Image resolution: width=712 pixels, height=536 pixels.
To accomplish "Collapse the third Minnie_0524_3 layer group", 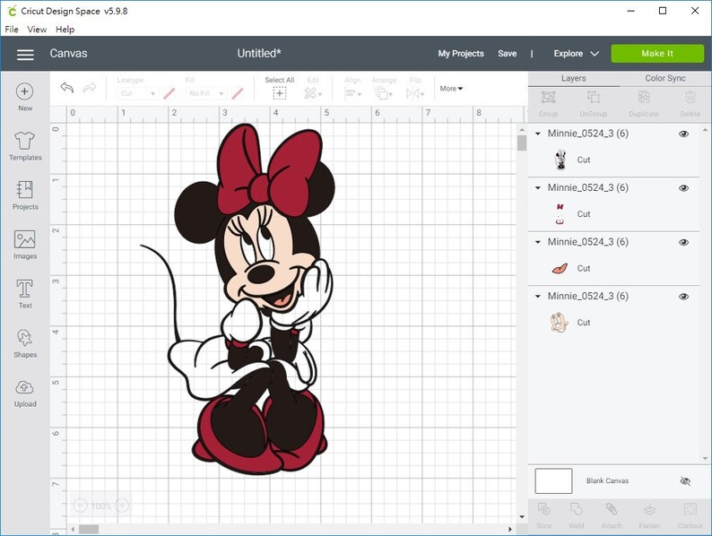I will pos(538,242).
